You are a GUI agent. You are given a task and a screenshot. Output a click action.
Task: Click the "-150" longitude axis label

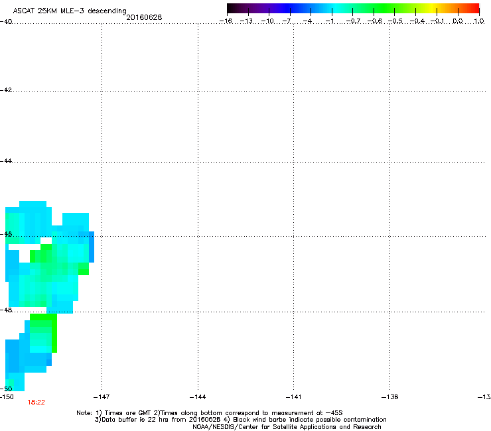click(7, 397)
